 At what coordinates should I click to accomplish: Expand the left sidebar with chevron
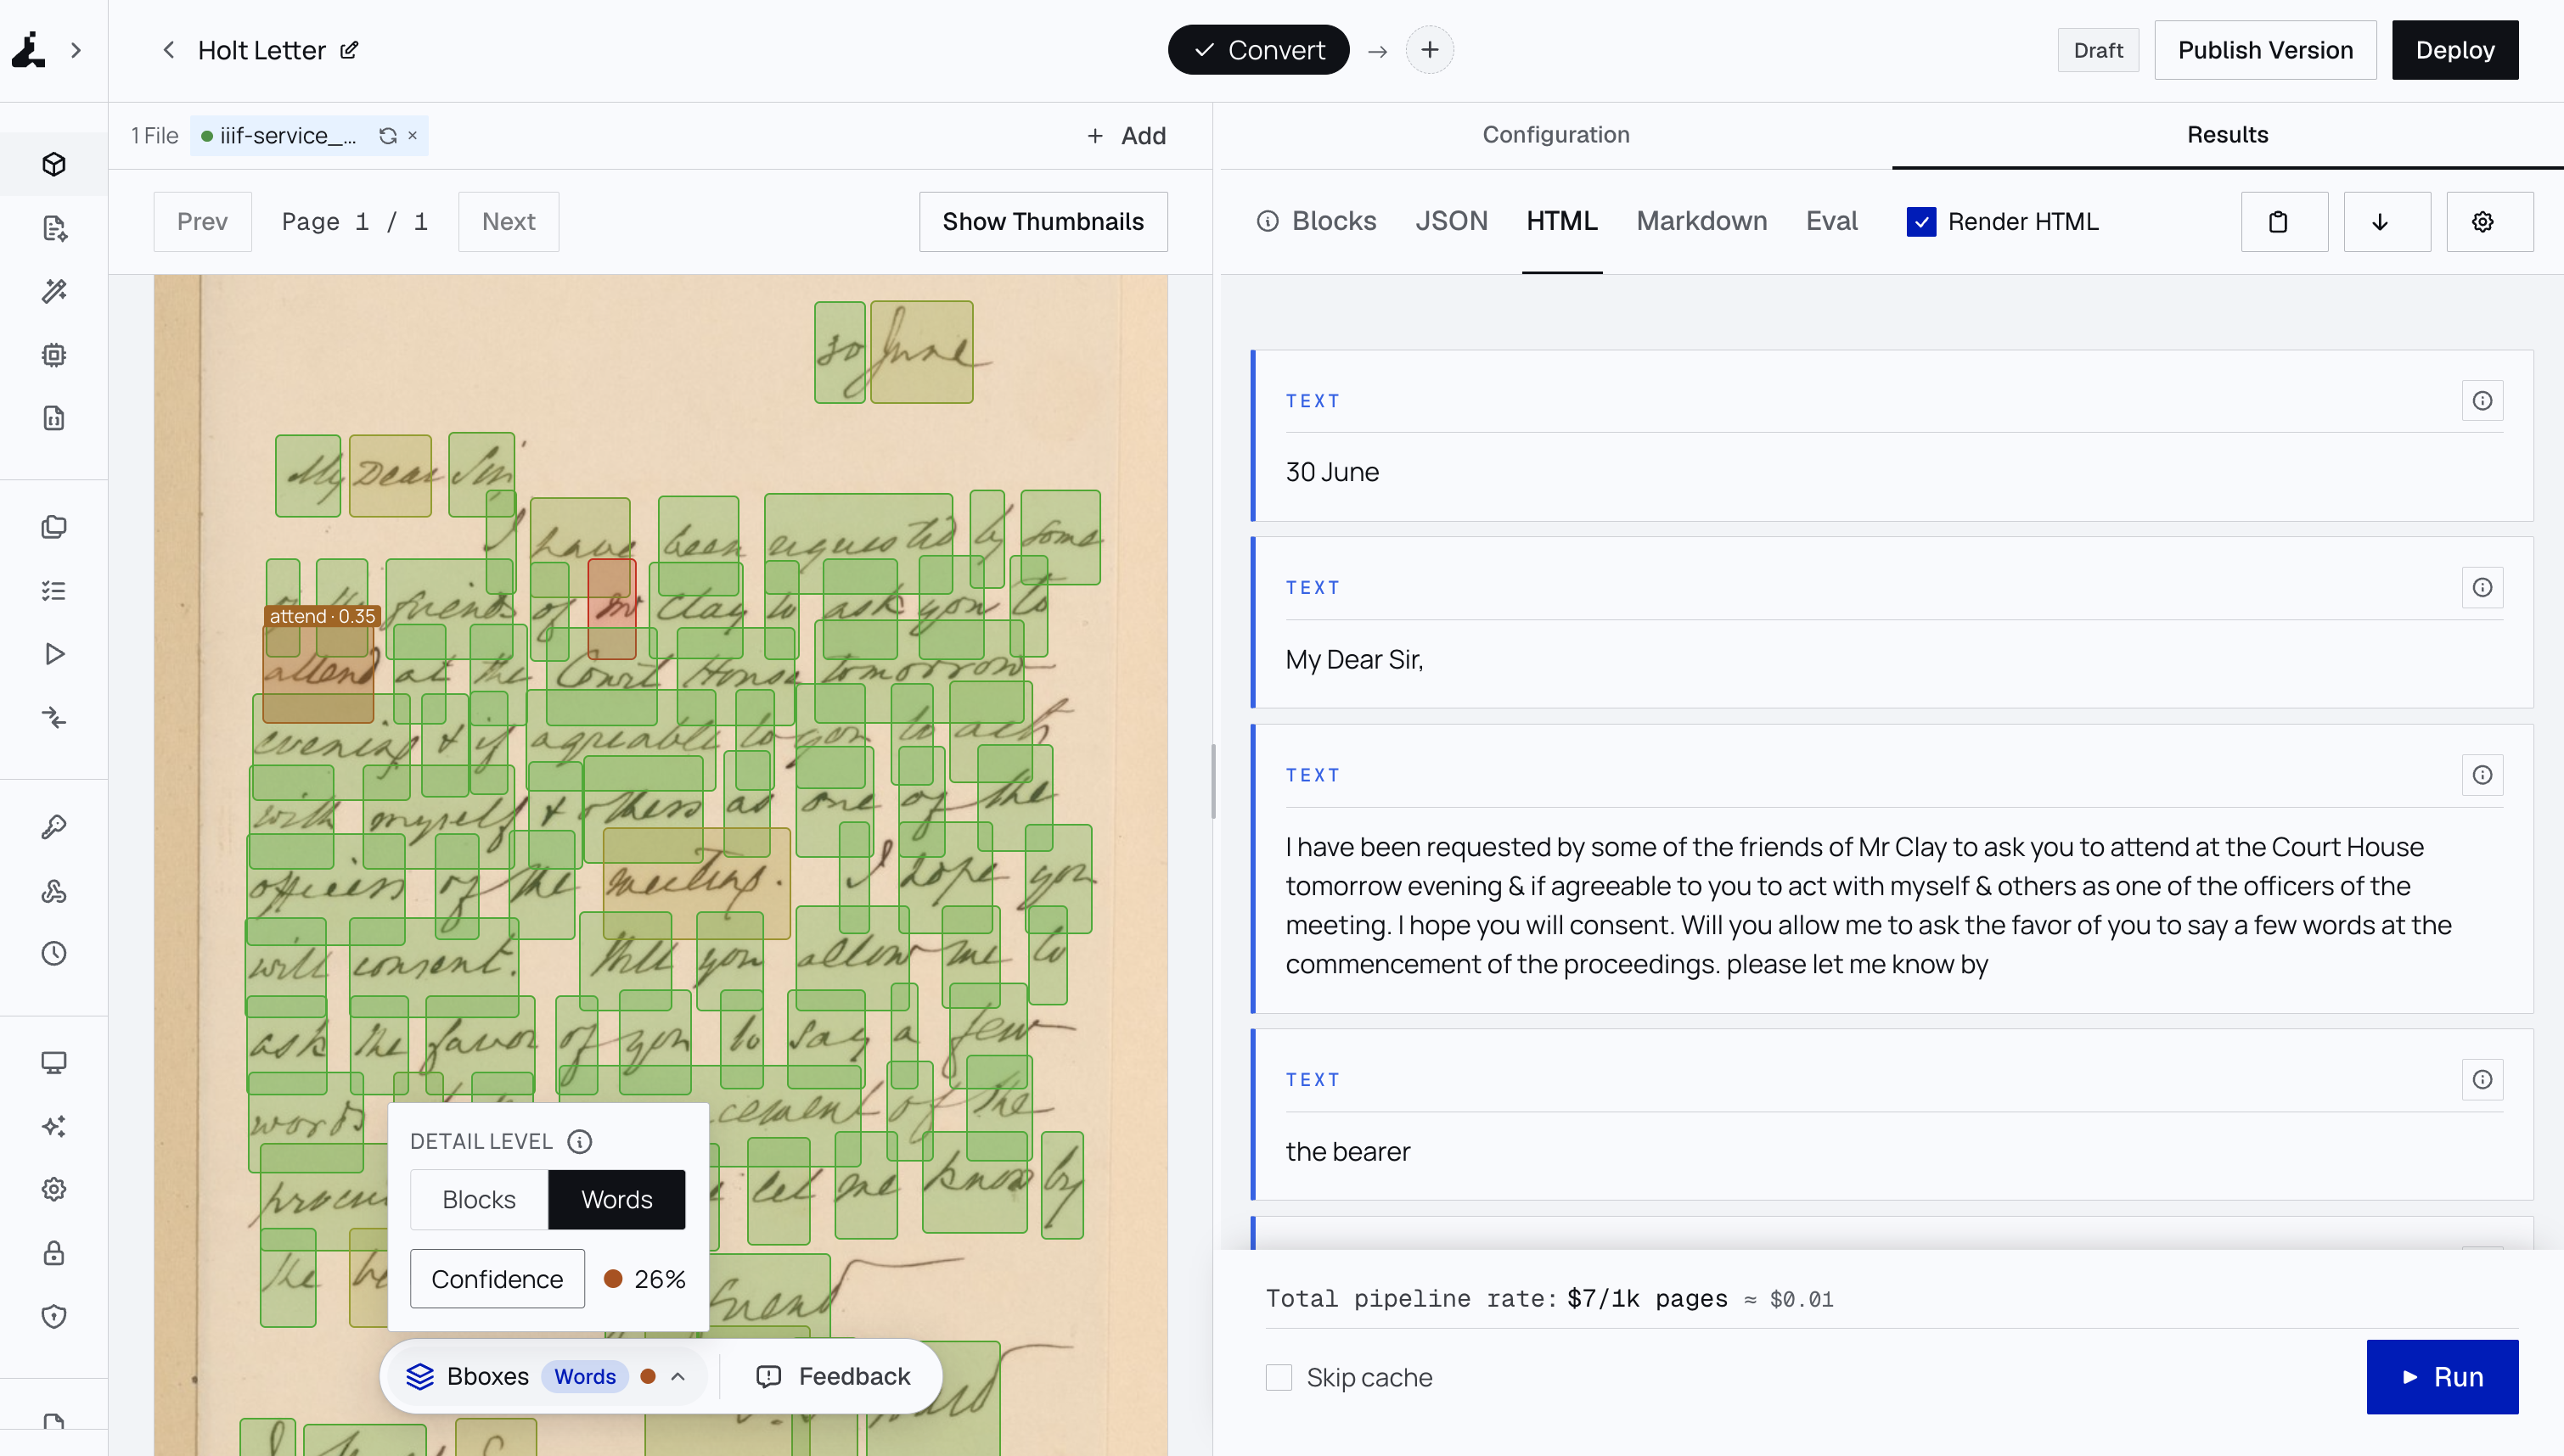click(76, 50)
